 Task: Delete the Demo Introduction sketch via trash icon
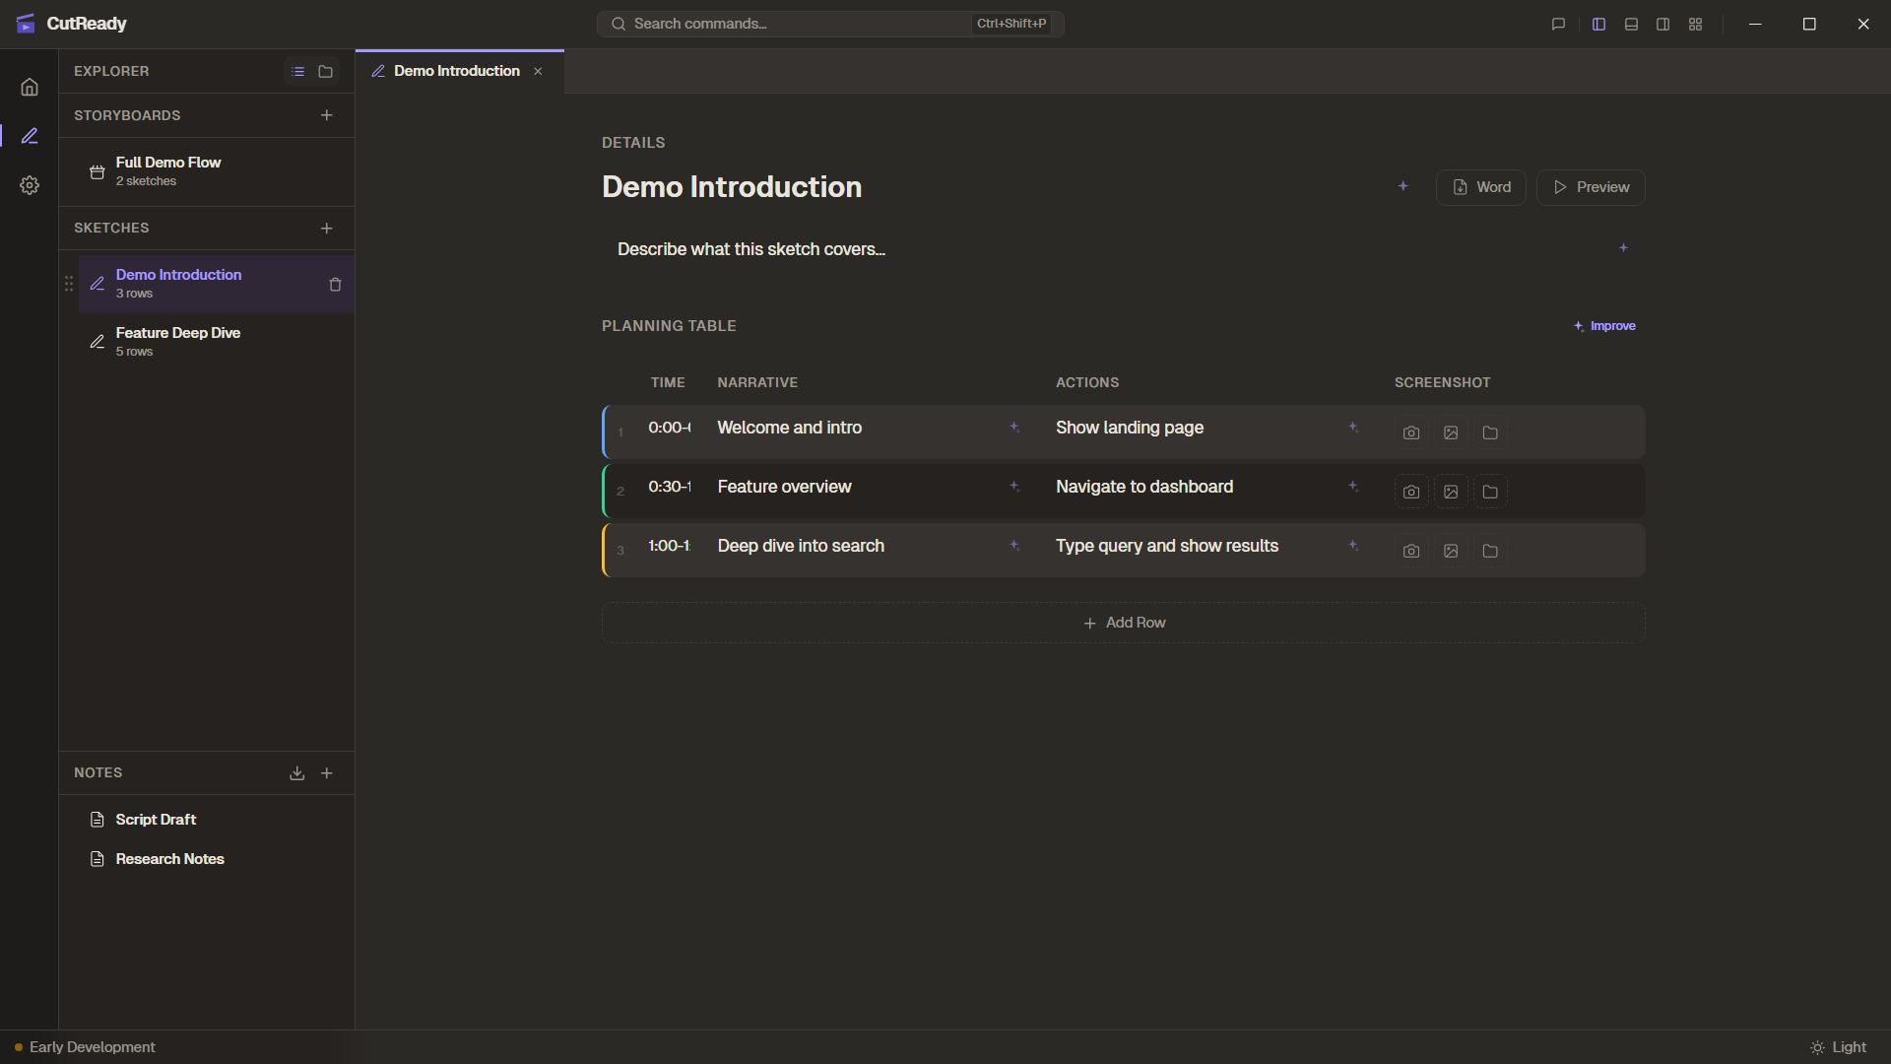pyautogui.click(x=335, y=285)
